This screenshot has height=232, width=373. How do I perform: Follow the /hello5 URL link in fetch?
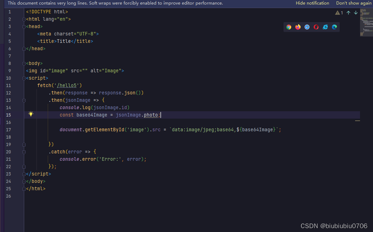[x=67, y=85]
